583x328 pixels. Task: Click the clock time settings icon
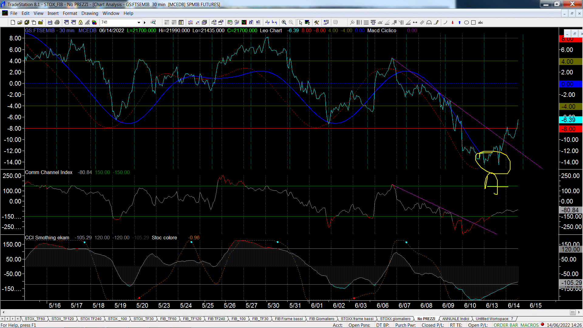point(230,22)
